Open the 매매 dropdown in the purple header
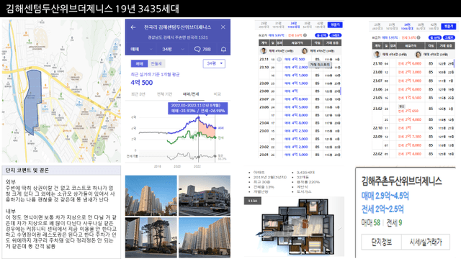 click(x=141, y=49)
